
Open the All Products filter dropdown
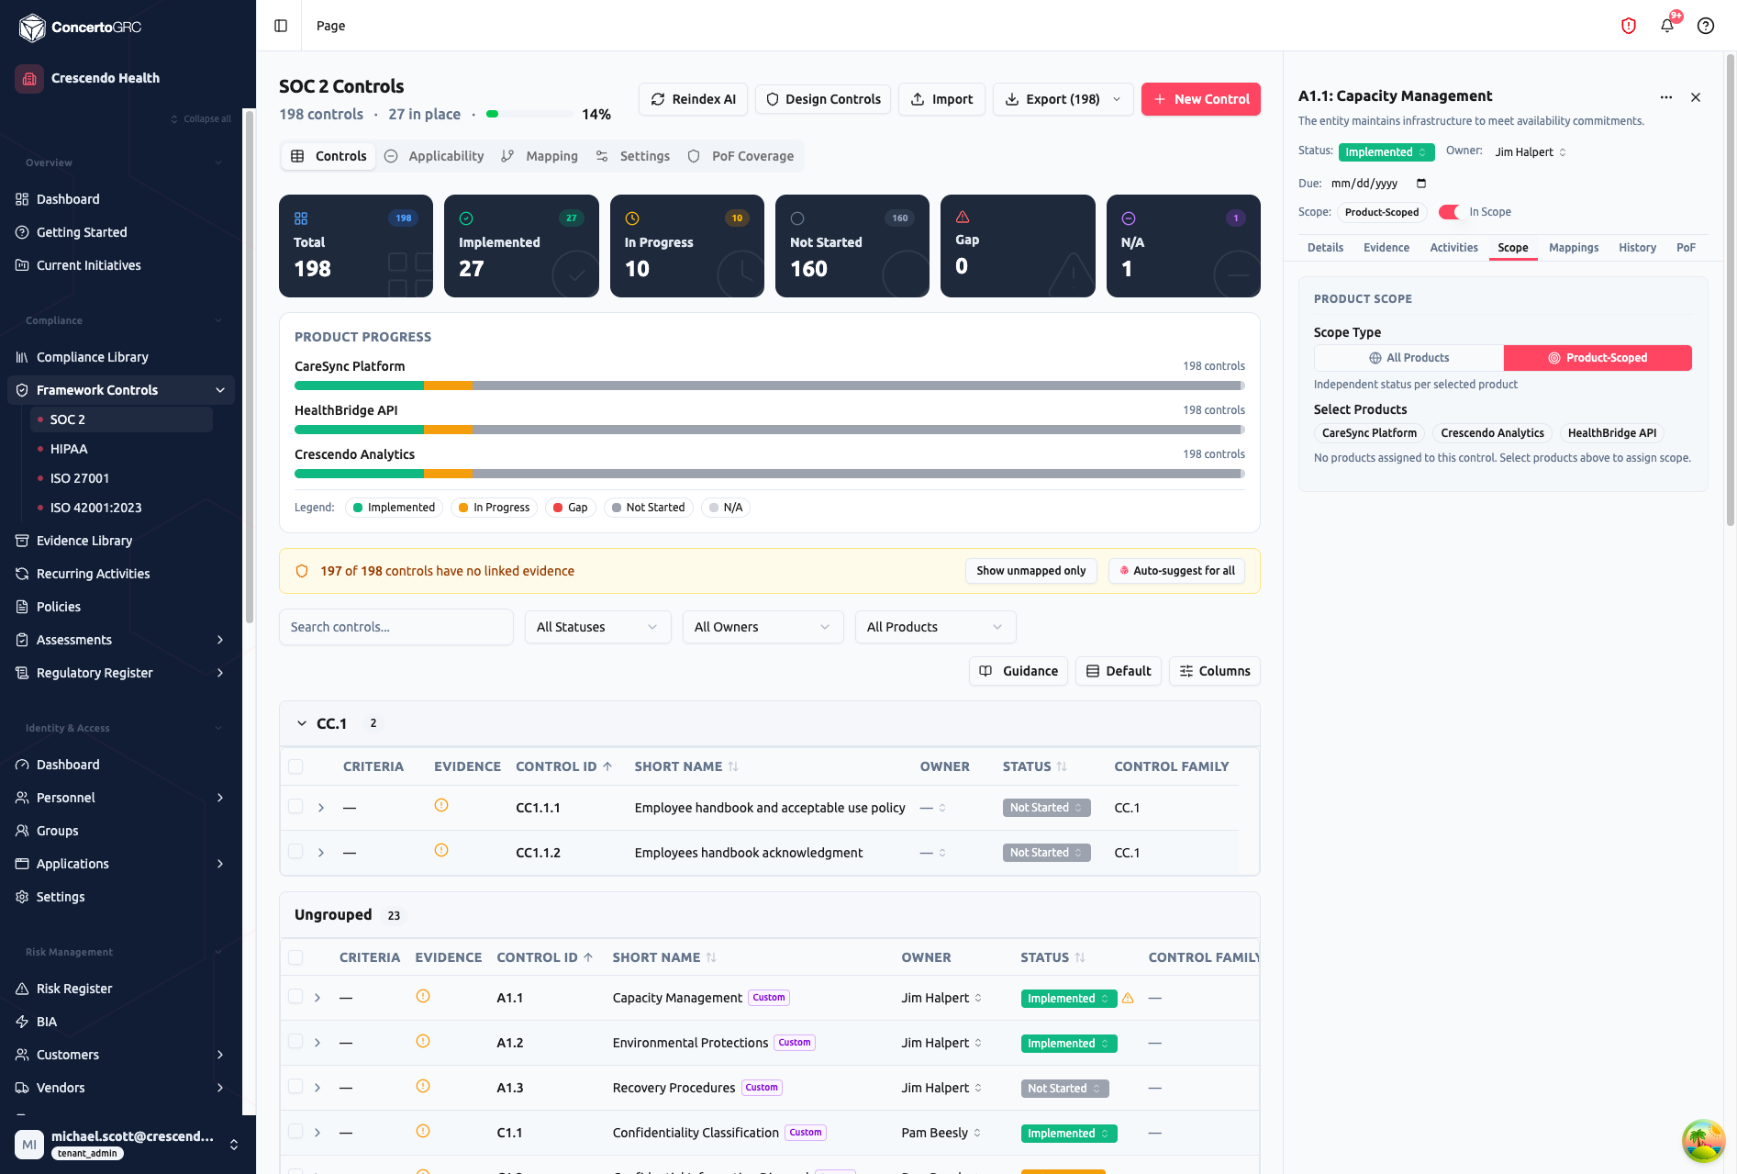[935, 627]
